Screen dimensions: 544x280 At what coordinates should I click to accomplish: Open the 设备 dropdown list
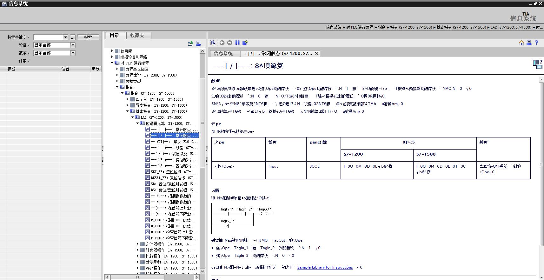(73, 45)
